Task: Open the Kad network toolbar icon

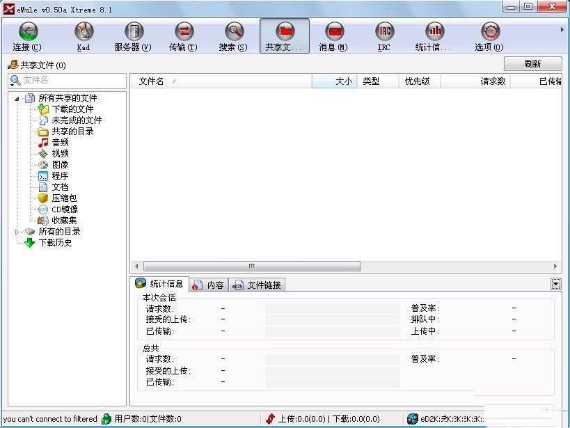Action: (x=84, y=35)
